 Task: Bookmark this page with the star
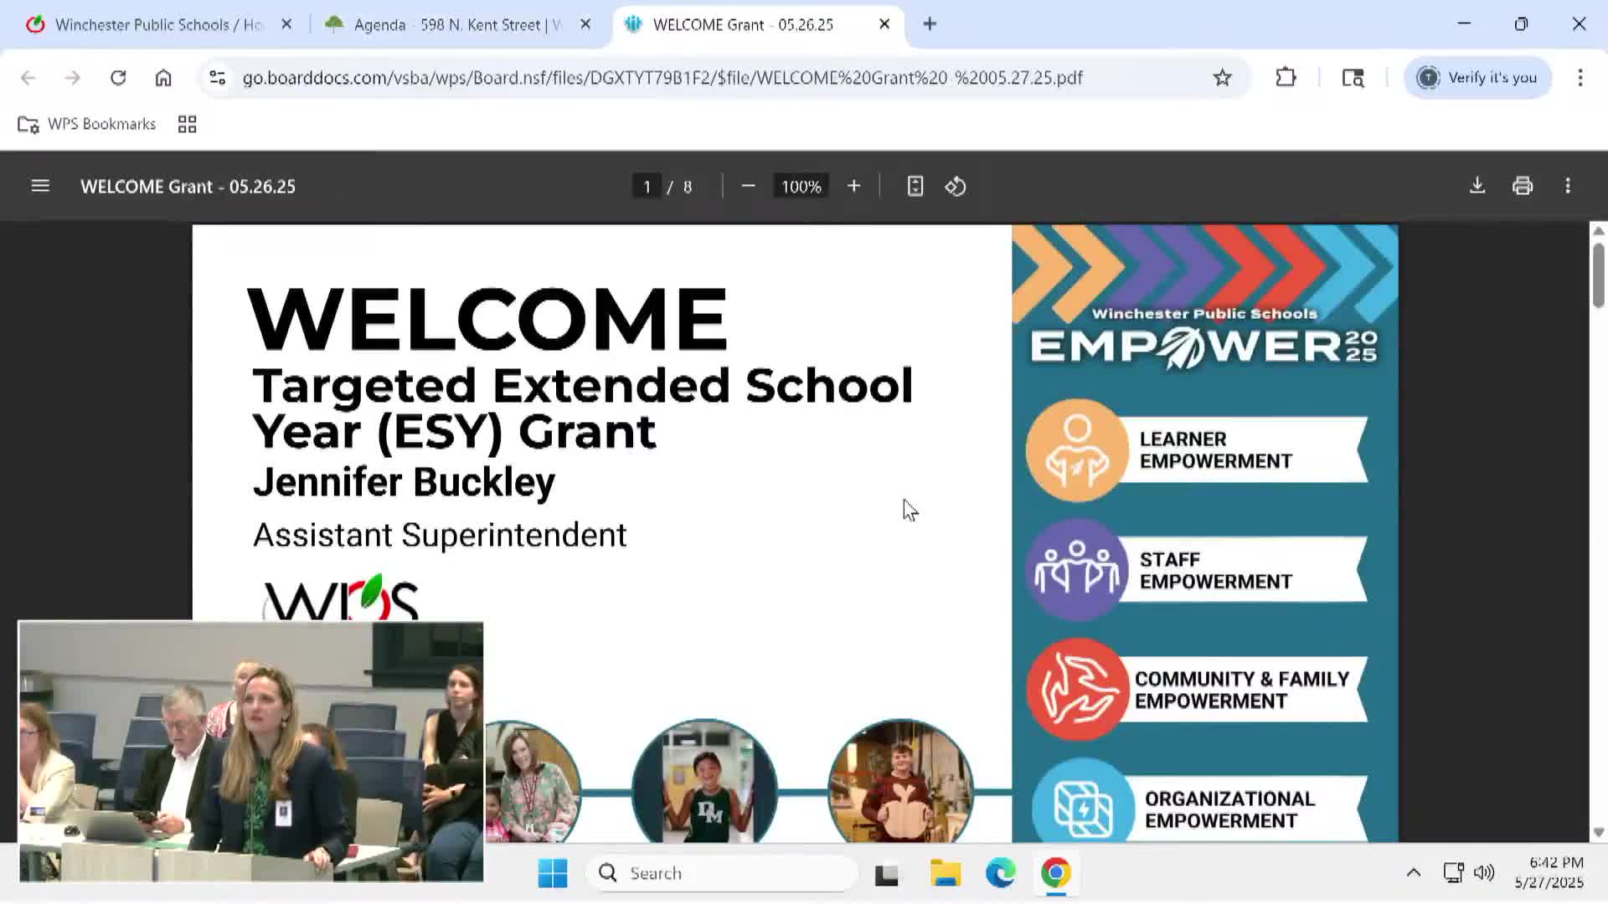[x=1222, y=78]
